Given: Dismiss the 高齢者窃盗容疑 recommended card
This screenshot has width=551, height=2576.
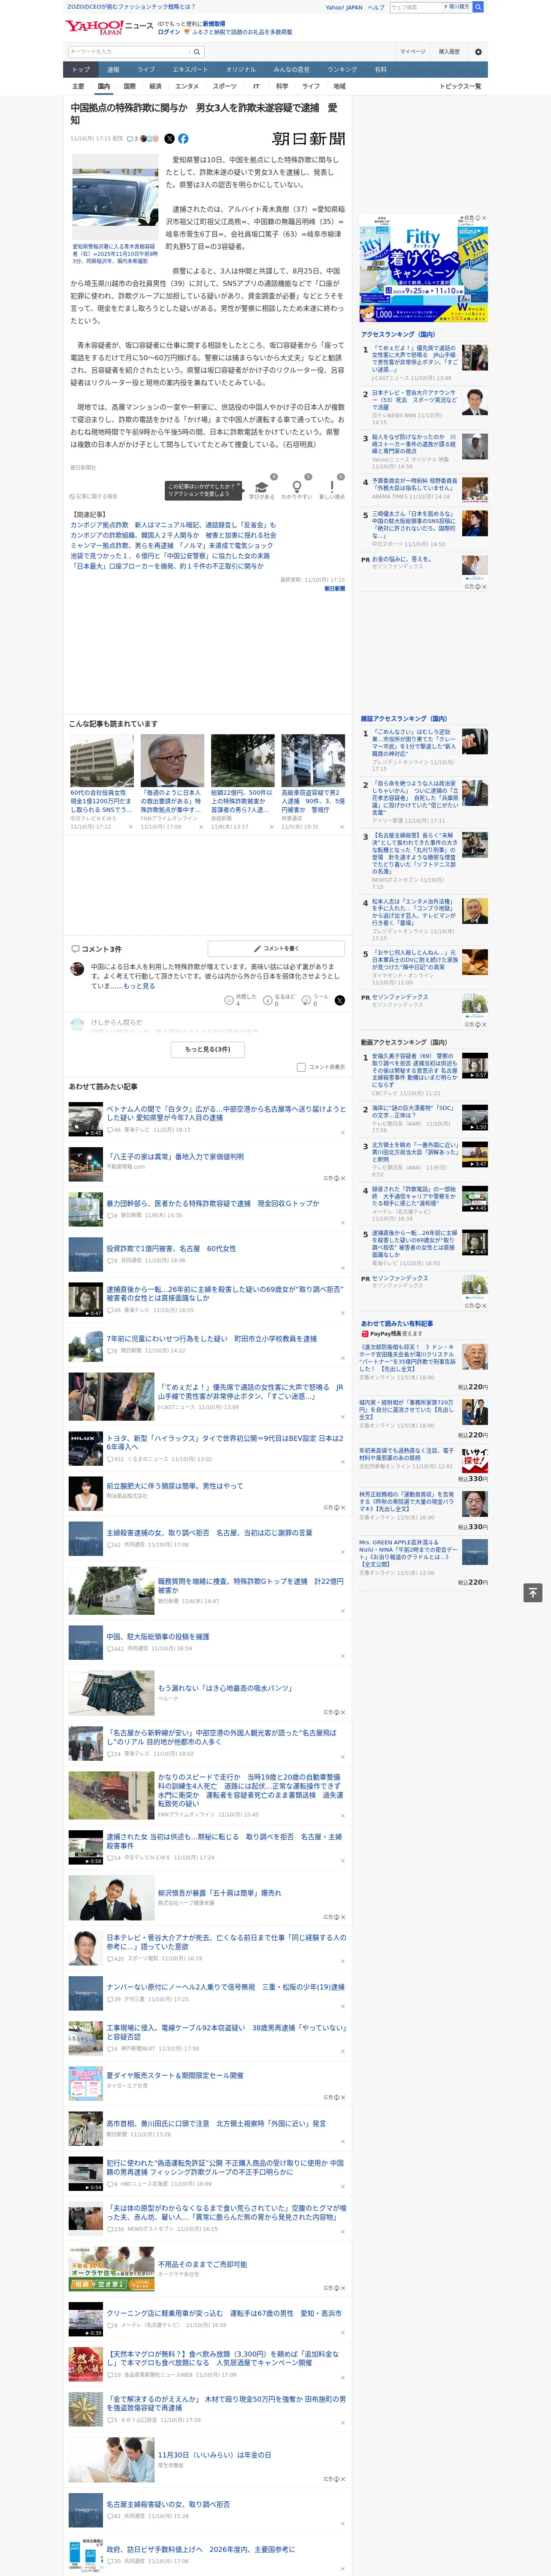Looking at the screenshot, I should 341,827.
